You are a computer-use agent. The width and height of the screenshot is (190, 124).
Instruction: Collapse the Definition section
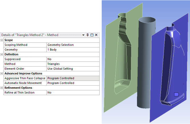coord(2,54)
